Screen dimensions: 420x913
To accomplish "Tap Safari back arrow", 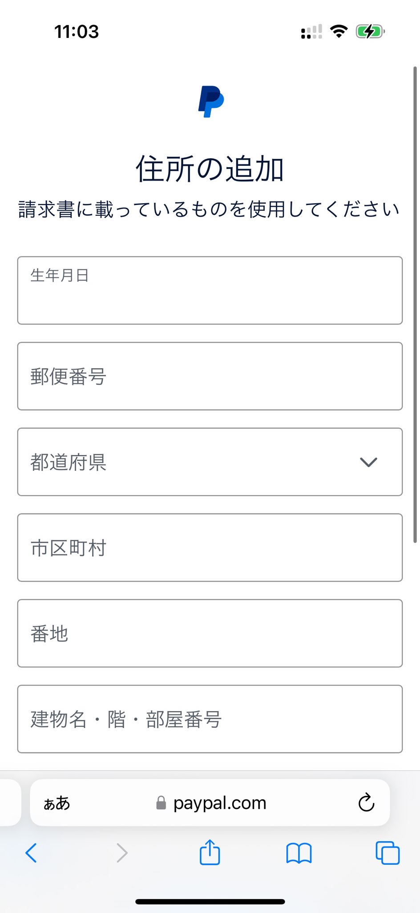I will coord(31,853).
